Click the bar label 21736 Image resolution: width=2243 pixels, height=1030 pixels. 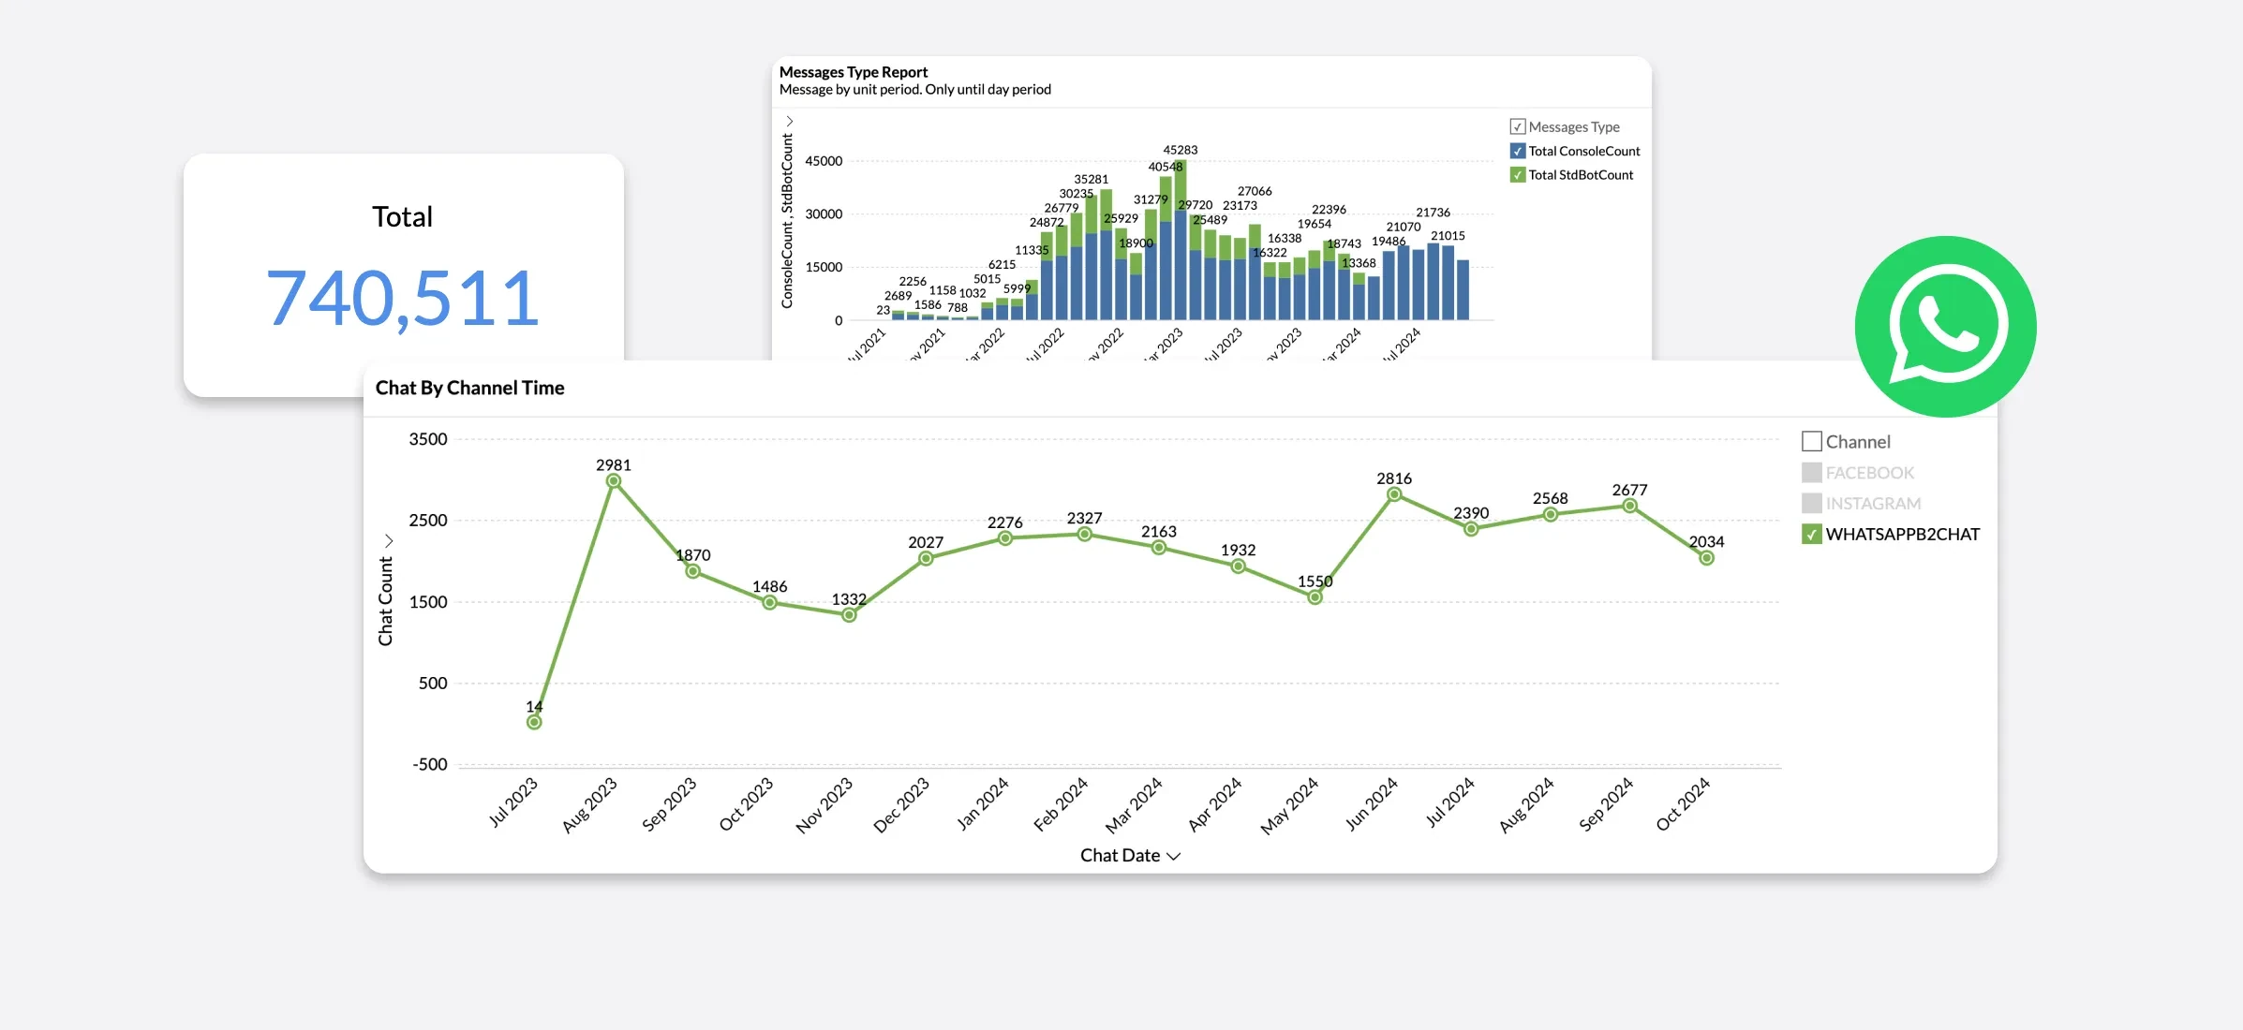(x=1433, y=213)
